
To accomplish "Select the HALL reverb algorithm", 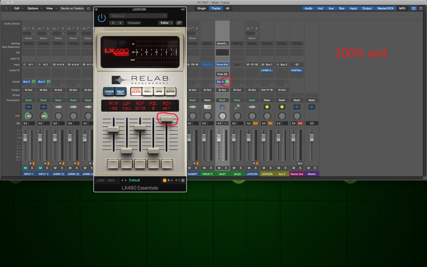I will pyautogui.click(x=148, y=91).
